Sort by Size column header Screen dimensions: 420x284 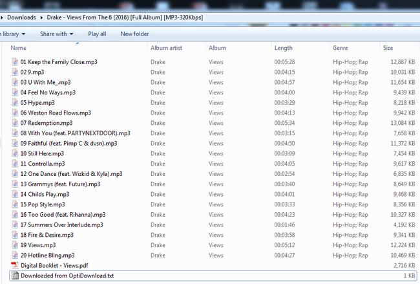pyautogui.click(x=388, y=48)
